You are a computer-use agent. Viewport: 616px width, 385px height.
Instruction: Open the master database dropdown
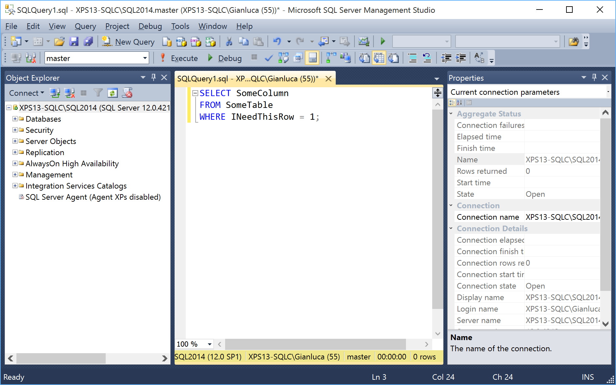145,58
